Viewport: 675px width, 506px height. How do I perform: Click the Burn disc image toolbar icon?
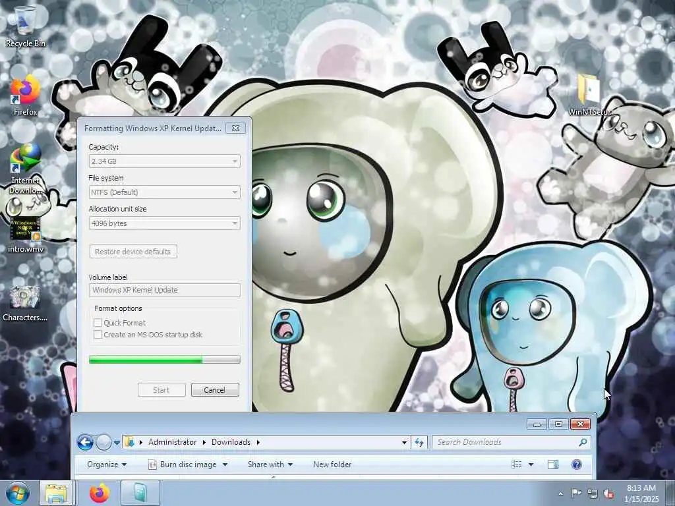coord(152,464)
